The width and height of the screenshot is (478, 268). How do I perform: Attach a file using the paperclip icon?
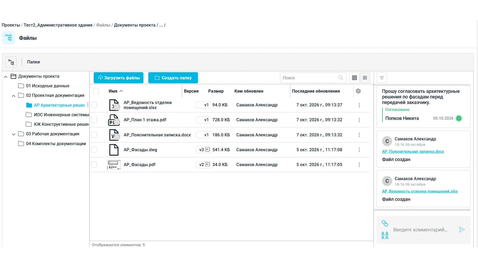[385, 223]
